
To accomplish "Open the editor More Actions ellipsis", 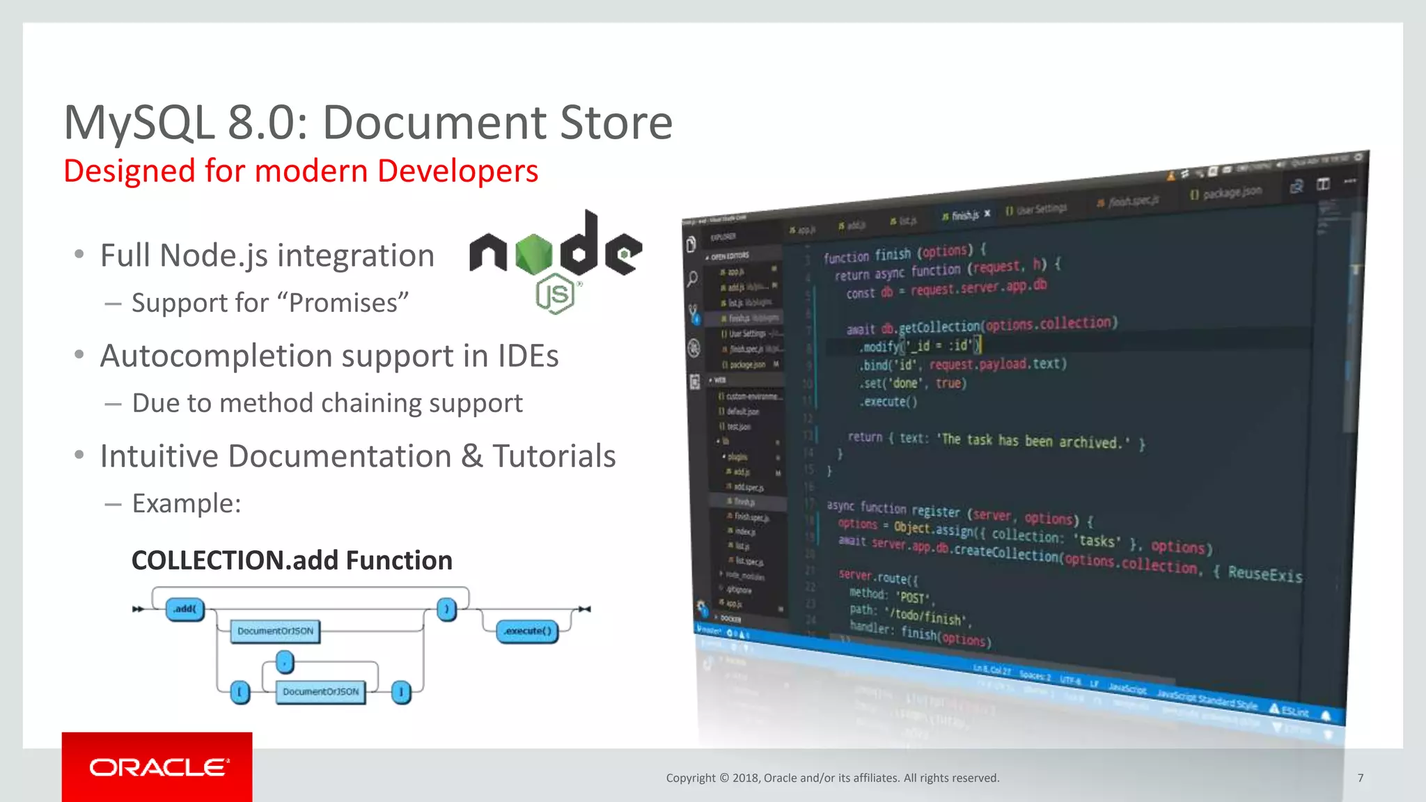I will tap(1350, 181).
